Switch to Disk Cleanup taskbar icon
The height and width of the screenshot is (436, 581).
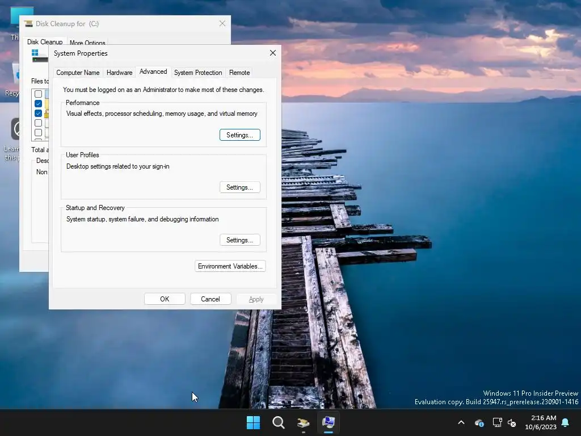tap(303, 422)
